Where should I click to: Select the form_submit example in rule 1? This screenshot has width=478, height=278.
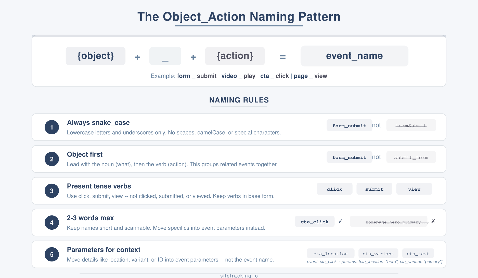tap(349, 125)
